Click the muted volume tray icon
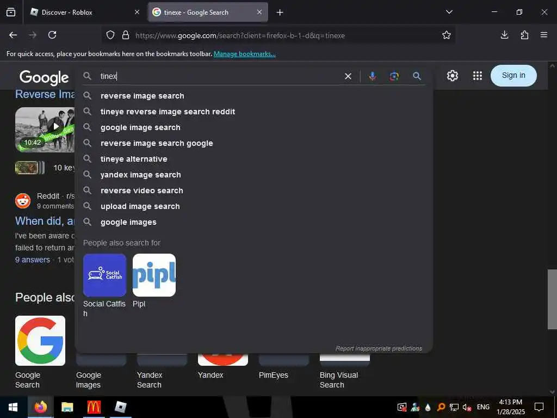 pyautogui.click(x=467, y=407)
